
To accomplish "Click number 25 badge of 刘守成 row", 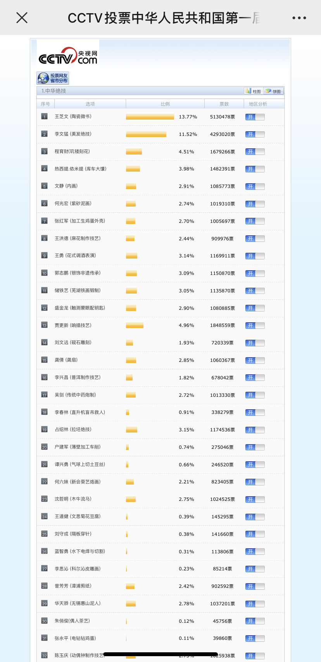I will pyautogui.click(x=45, y=534).
